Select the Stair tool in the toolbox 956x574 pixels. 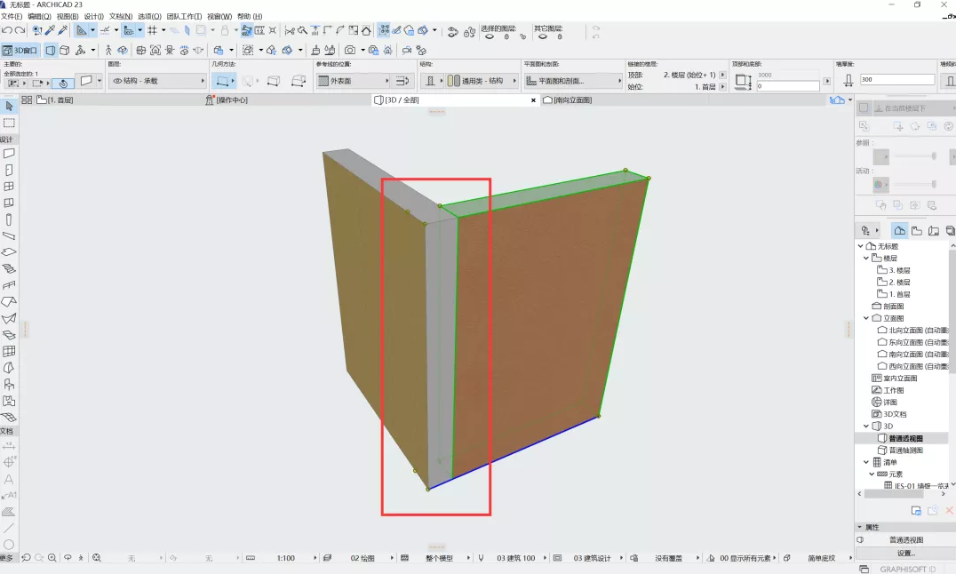tap(9, 269)
